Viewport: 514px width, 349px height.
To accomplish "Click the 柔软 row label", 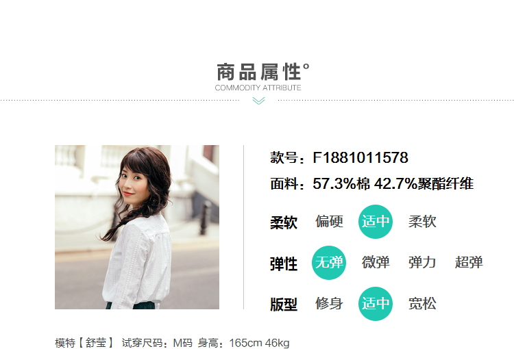I will coord(284,222).
